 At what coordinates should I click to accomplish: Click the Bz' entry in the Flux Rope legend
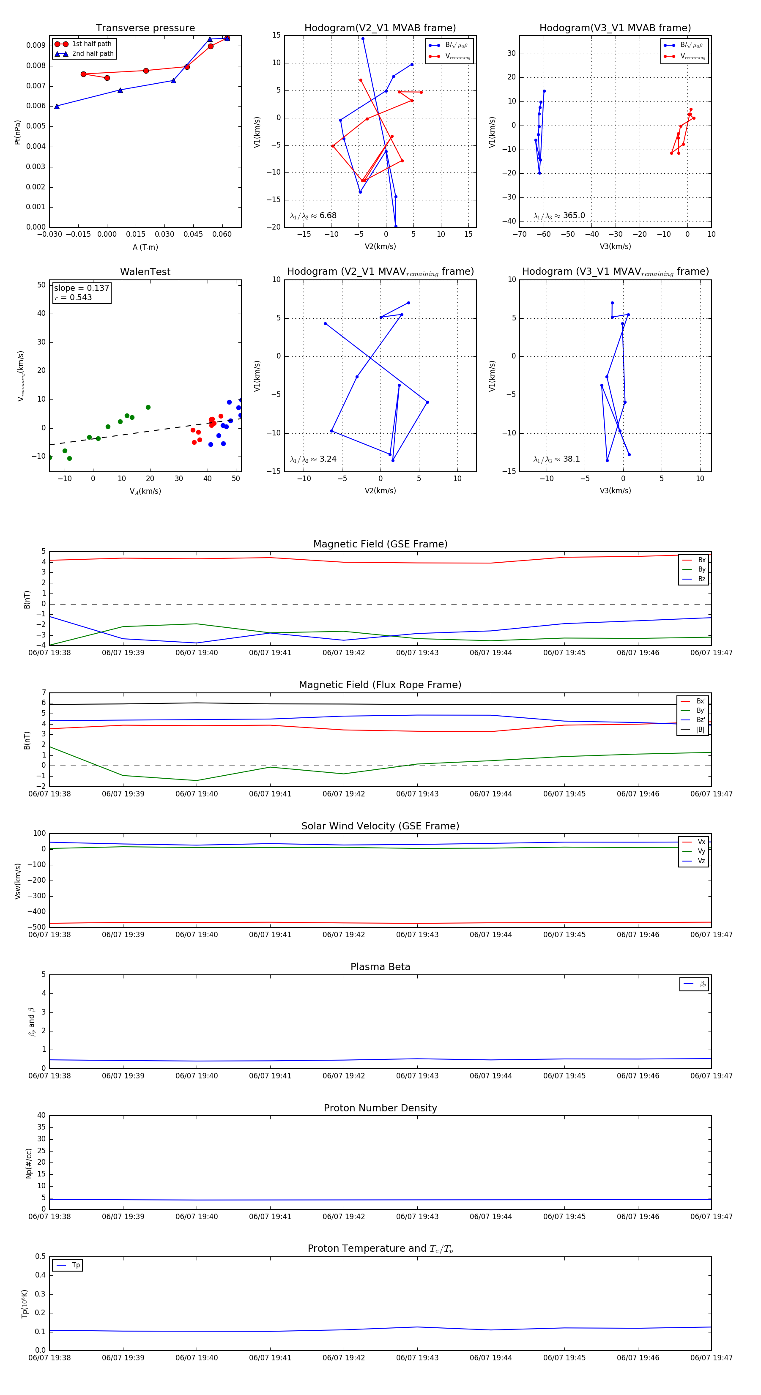(x=693, y=720)
